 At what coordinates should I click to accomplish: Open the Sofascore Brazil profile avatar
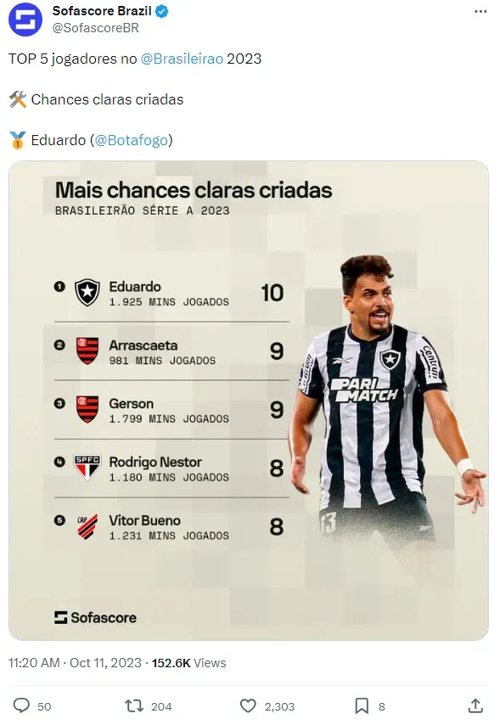(x=25, y=20)
